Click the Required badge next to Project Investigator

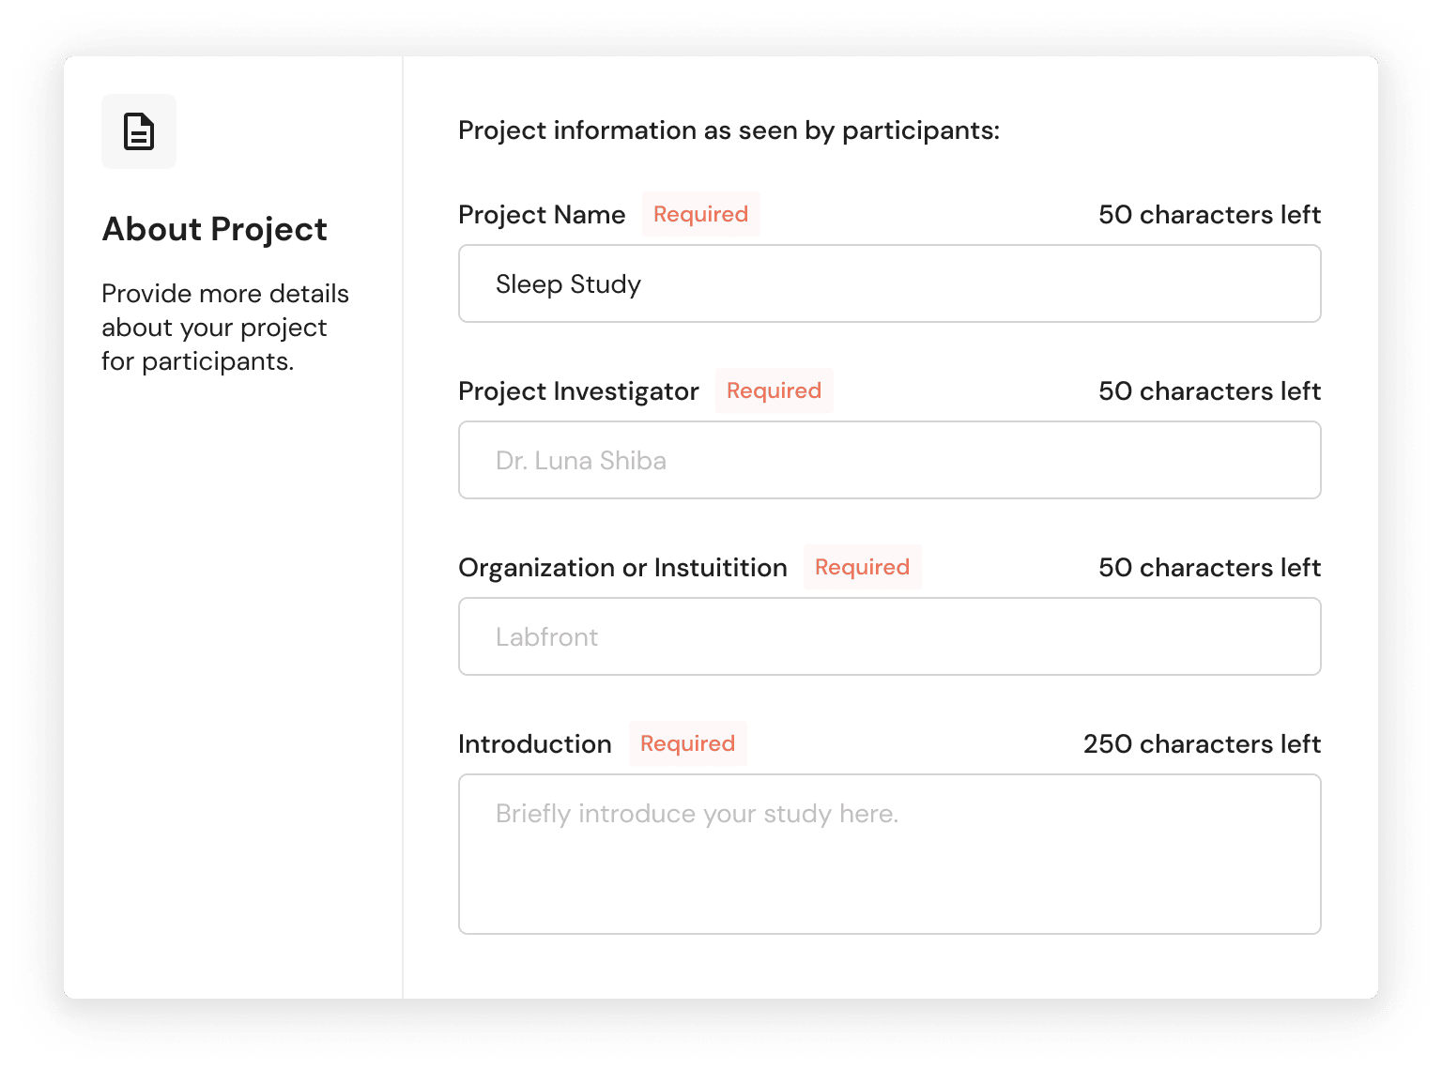[x=774, y=390]
